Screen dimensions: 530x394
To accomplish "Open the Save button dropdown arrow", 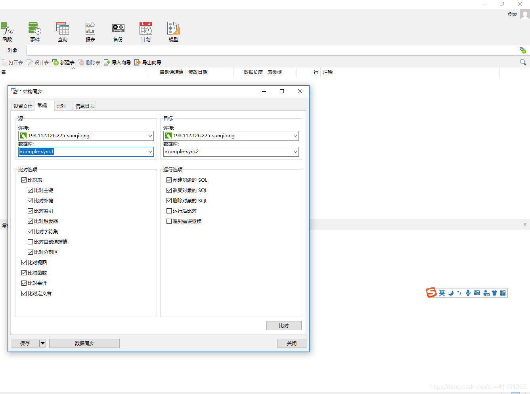I will [43, 343].
